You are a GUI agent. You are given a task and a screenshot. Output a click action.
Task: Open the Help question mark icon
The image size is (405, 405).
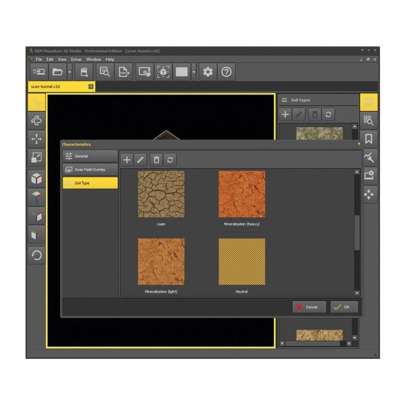pos(225,72)
